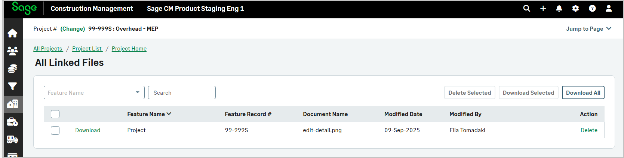Screen dimensions: 624x158
Task: Click Delete link for edit-detail.png
Action: coord(589,130)
